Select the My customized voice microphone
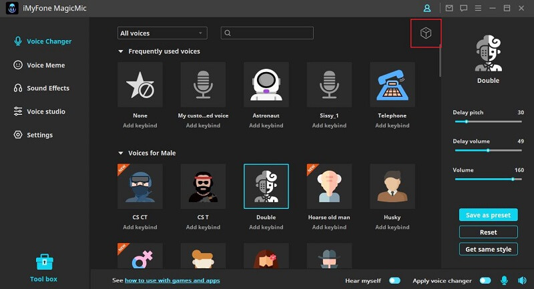The height and width of the screenshot is (289, 534). (203, 84)
